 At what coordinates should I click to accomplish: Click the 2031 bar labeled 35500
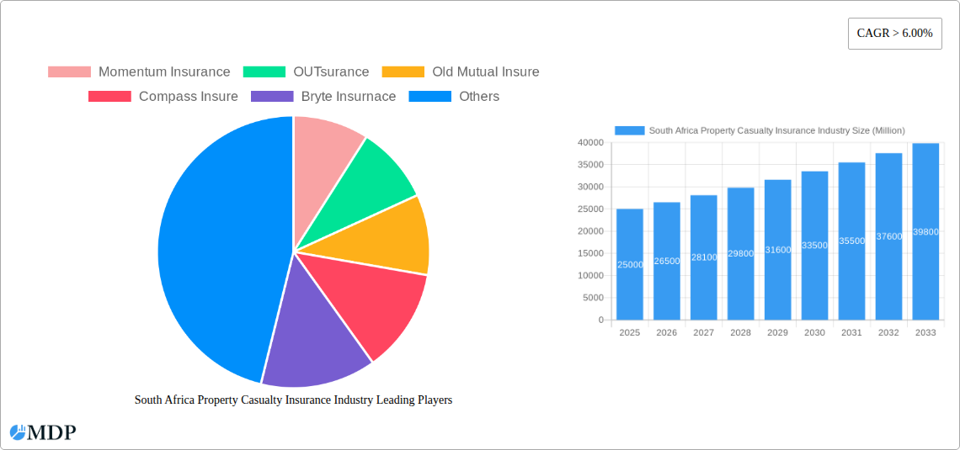coord(851,241)
